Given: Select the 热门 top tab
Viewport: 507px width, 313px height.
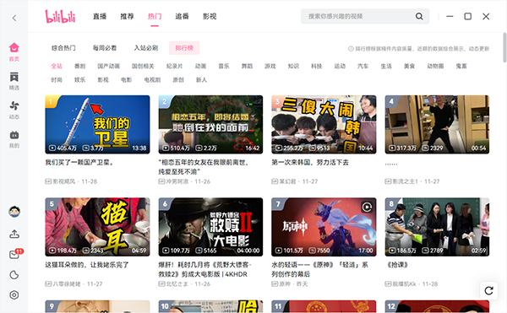Looking at the screenshot, I should [155, 17].
